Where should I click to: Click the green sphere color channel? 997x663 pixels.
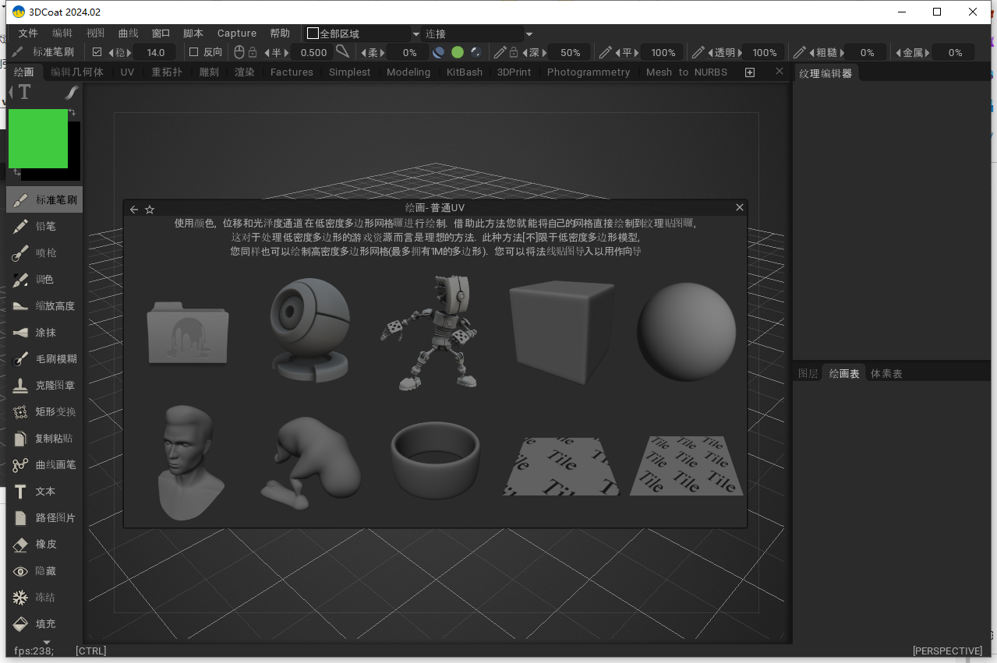458,52
